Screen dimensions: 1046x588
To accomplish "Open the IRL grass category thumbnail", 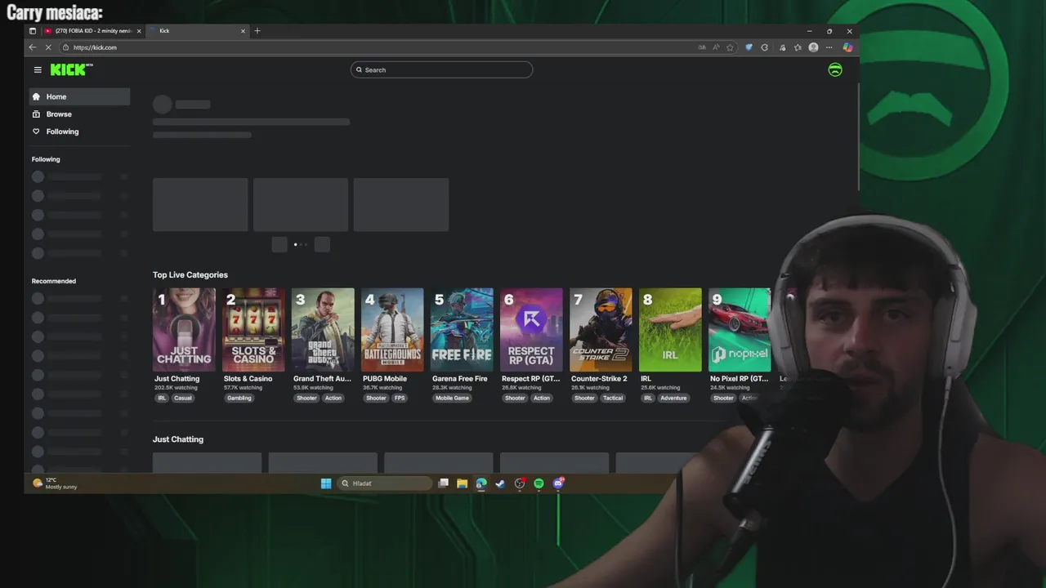I will tap(670, 330).
